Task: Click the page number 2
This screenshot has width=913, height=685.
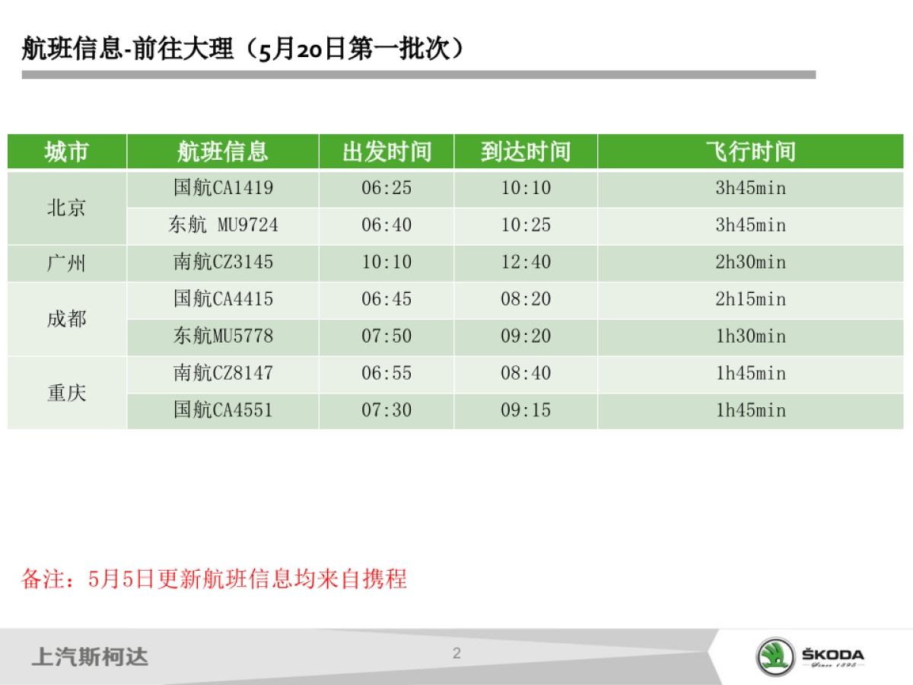Action: (456, 652)
